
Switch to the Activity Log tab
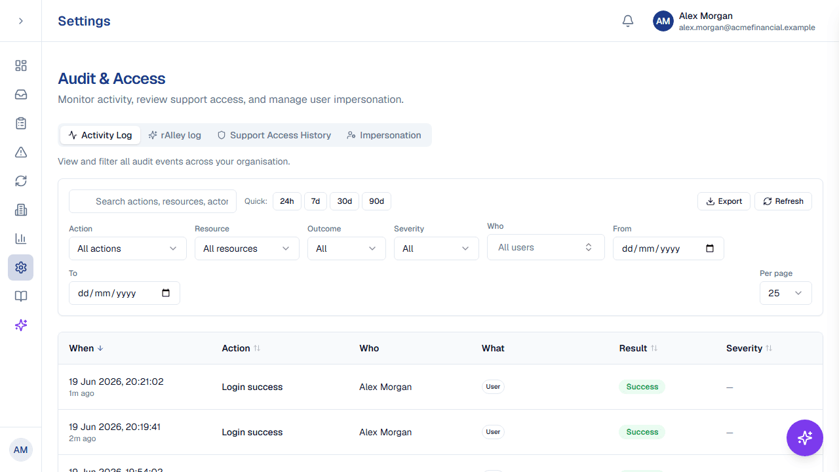coord(100,135)
